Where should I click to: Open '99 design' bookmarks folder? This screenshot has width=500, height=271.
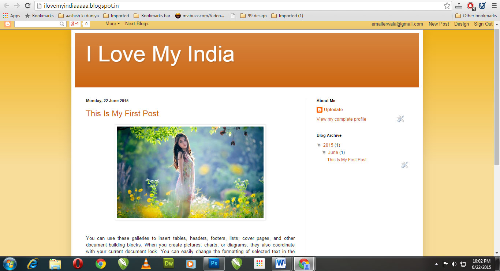pyautogui.click(x=253, y=16)
